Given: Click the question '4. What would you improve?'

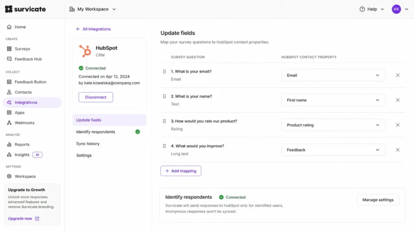Looking at the screenshot, I should (197, 146).
